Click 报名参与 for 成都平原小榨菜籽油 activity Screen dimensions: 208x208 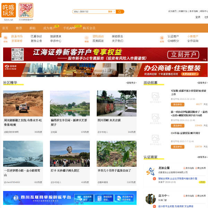click(177, 105)
